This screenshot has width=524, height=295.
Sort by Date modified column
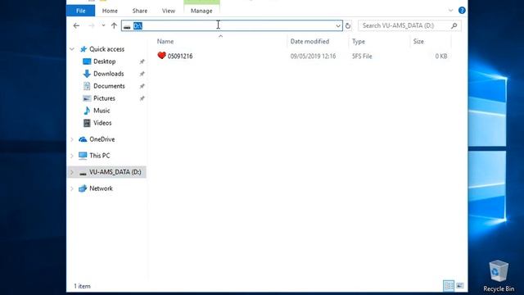[x=309, y=42]
